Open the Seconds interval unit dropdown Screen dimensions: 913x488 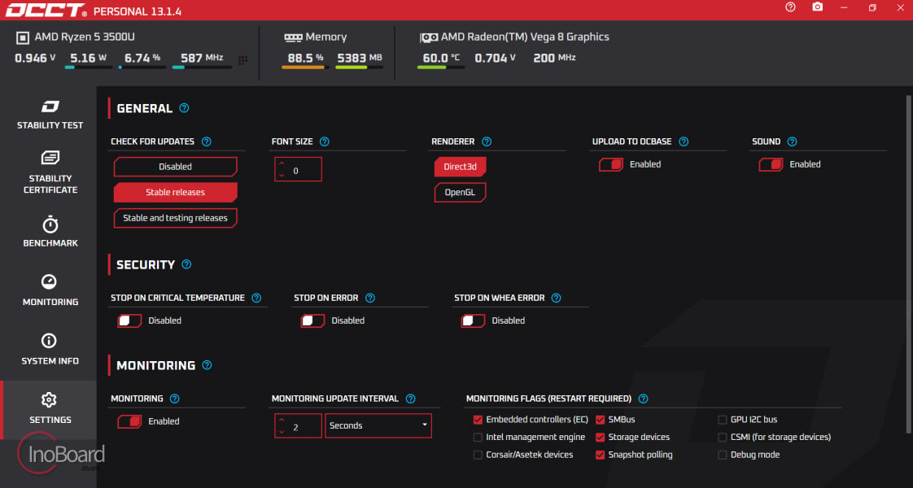click(378, 425)
